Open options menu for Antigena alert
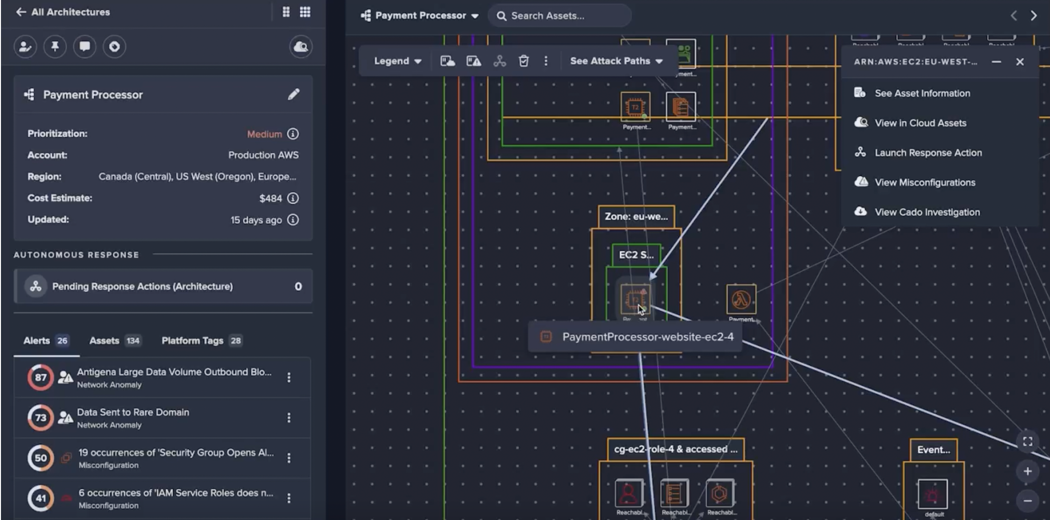 pos(289,377)
